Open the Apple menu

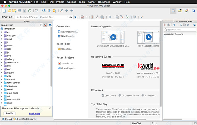click(x=5, y=2)
